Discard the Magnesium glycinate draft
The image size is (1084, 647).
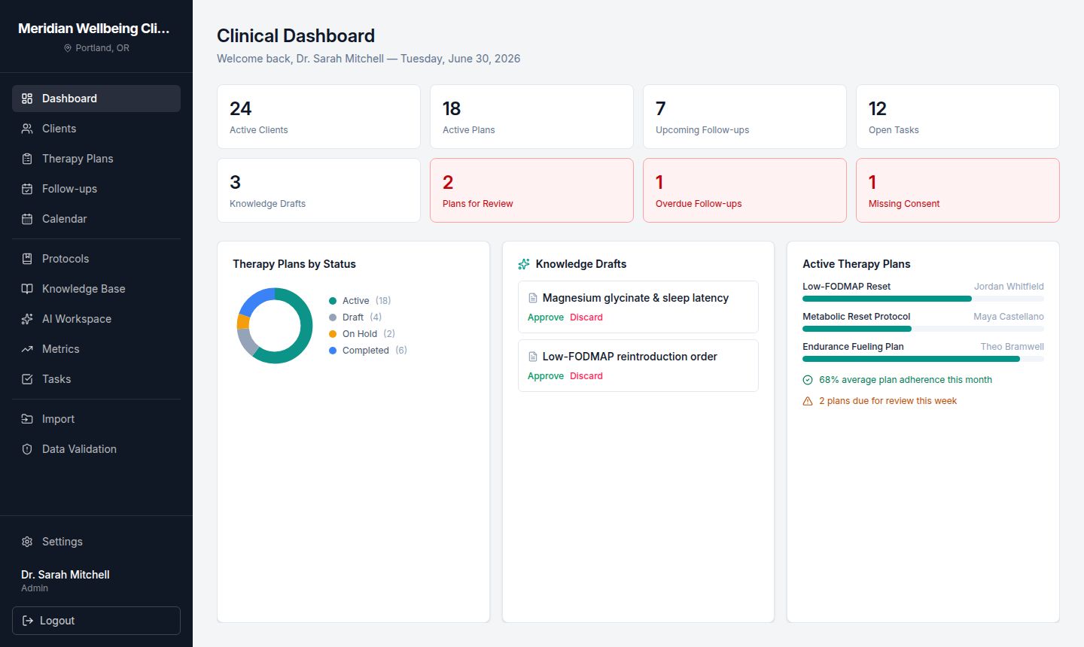[586, 317]
